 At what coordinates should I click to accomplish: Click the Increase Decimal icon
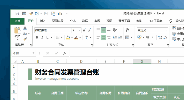(x=160, y=37)
